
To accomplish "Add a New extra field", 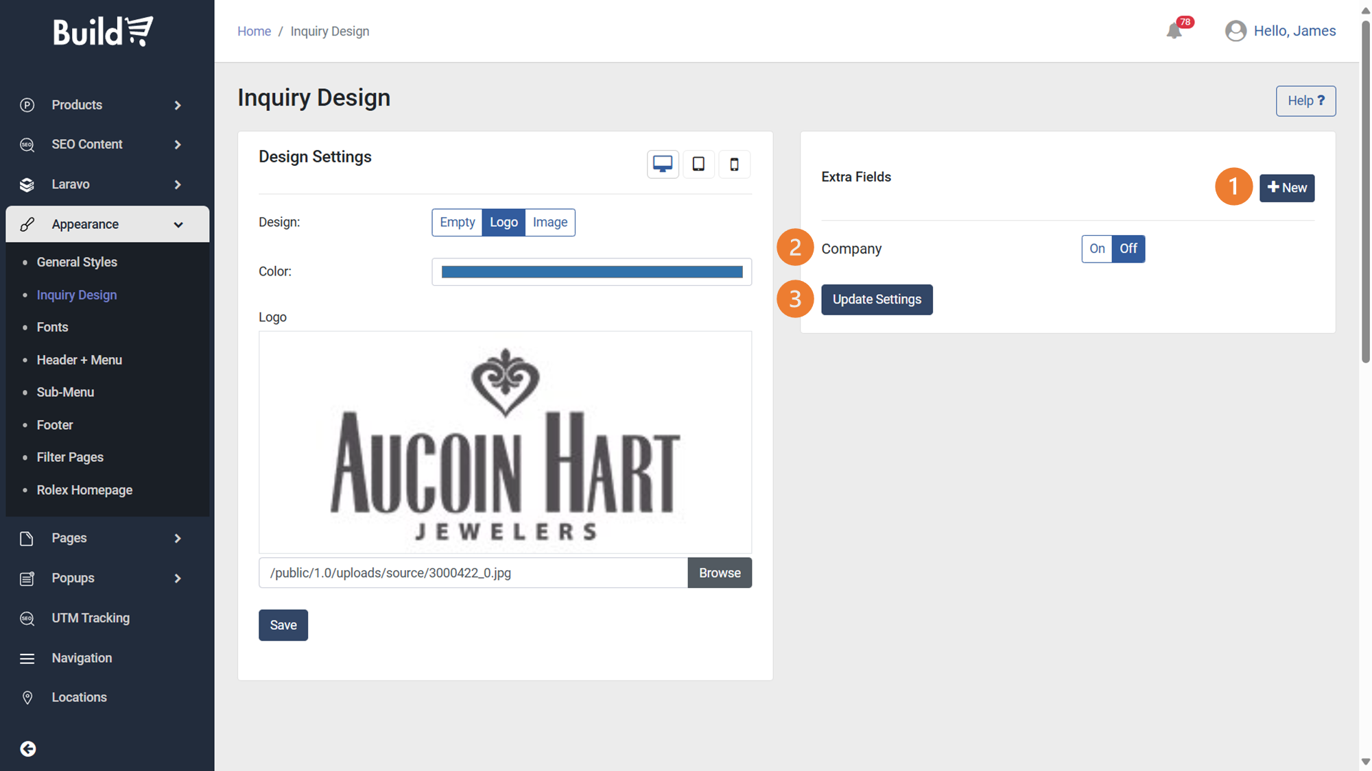I will [1287, 188].
